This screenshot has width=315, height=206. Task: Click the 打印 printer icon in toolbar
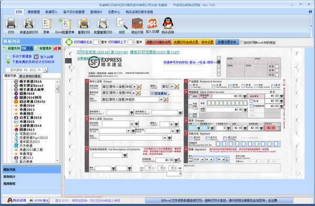click(11, 24)
